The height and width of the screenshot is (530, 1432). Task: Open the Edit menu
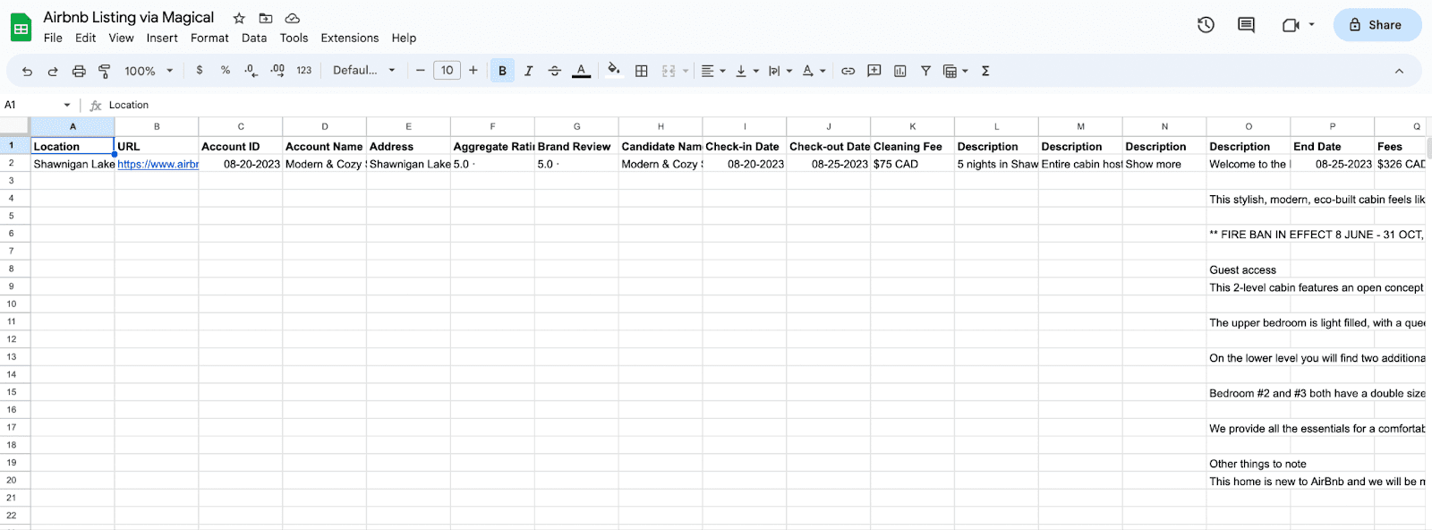click(x=85, y=38)
